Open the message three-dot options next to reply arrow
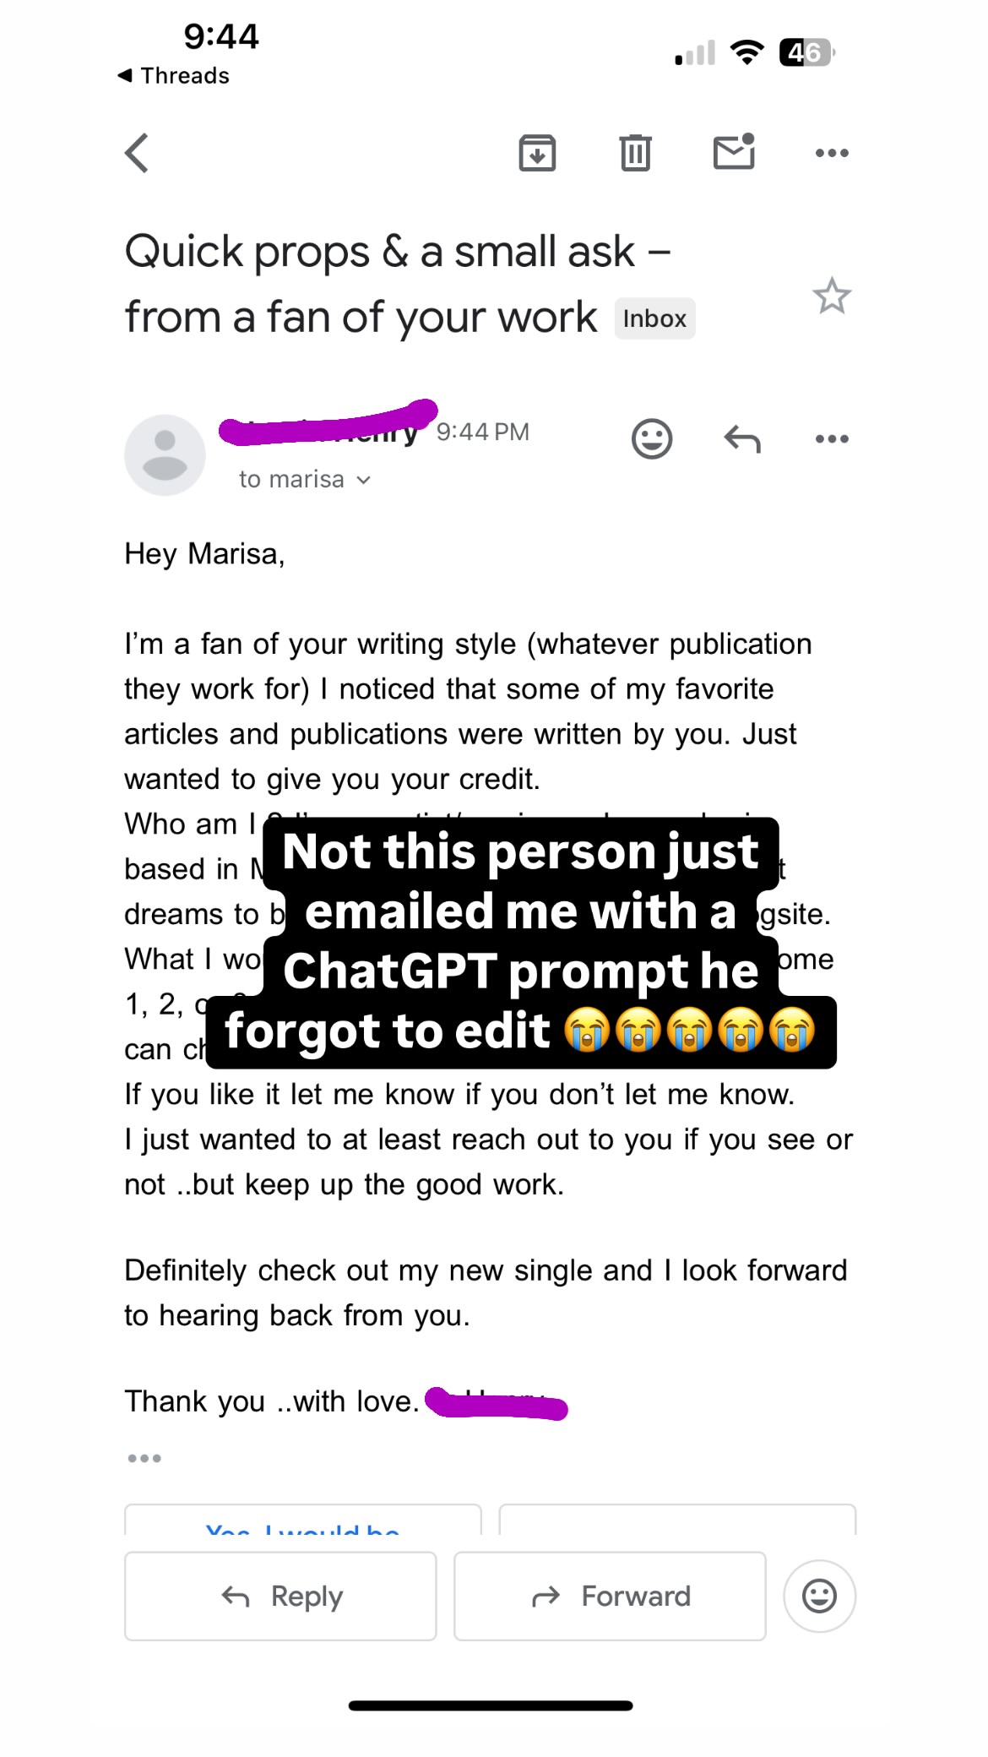This screenshot has height=1757, width=988. (832, 438)
